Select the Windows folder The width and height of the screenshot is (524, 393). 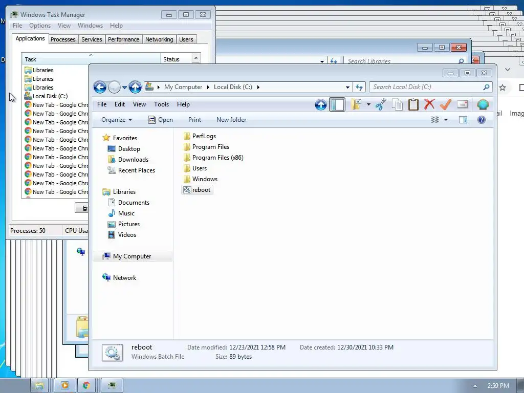[x=201, y=179]
